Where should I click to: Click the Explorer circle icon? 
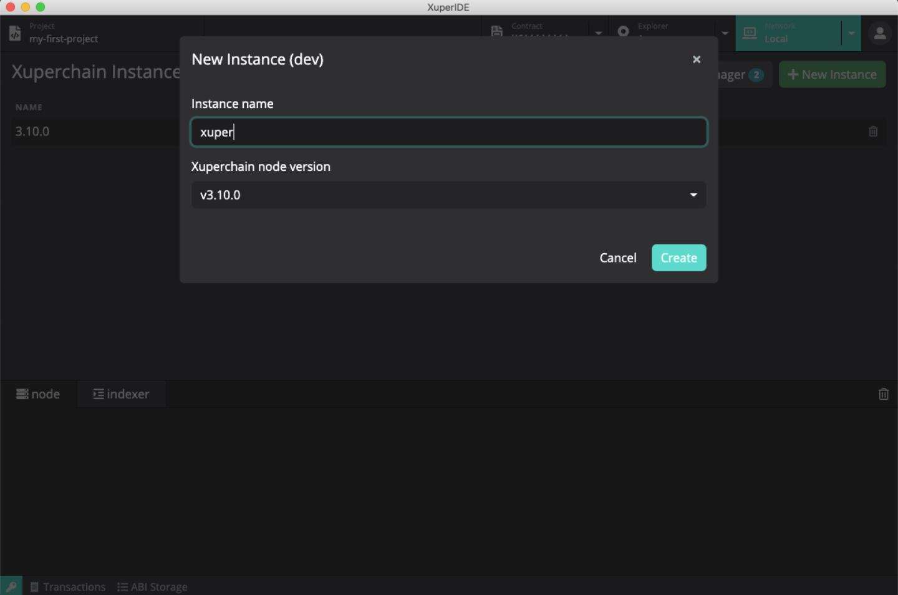click(x=623, y=31)
